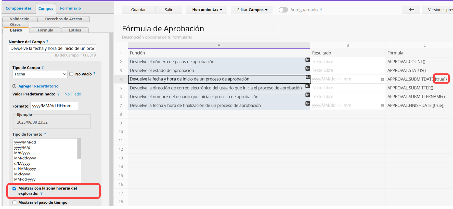Select d/M/yyyy format type
Viewport: 453px width, 209px height.
tap(22, 163)
